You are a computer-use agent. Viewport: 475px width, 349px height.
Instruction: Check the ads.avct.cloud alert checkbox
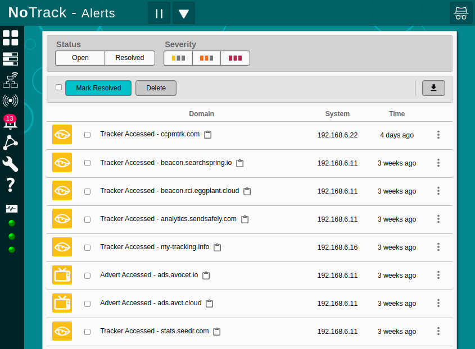click(87, 304)
